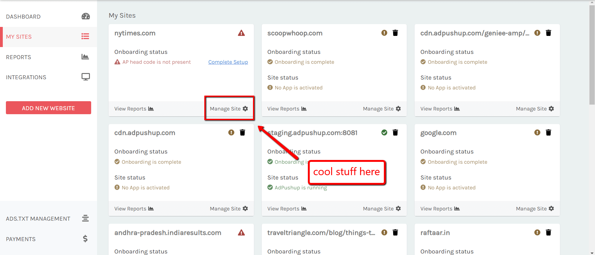
Task: Click the warning triangle on andhra-pradesh.indiaresults.com
Action: tap(241, 233)
